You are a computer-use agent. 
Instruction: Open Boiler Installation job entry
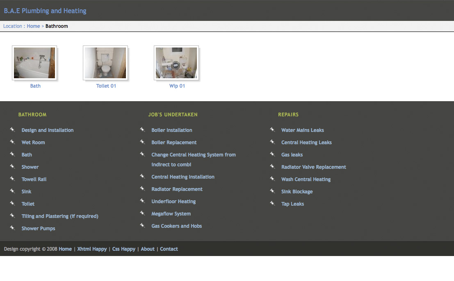point(172,130)
